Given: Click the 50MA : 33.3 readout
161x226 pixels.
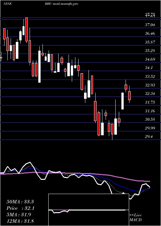Looking at the screenshot, I should (x=20, y=202).
